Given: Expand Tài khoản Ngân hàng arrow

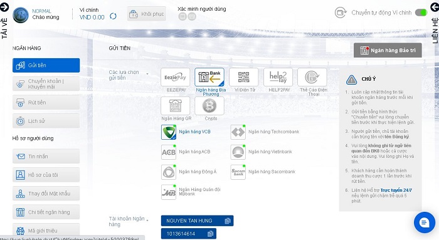Looking at the screenshot, I should point(147,221).
